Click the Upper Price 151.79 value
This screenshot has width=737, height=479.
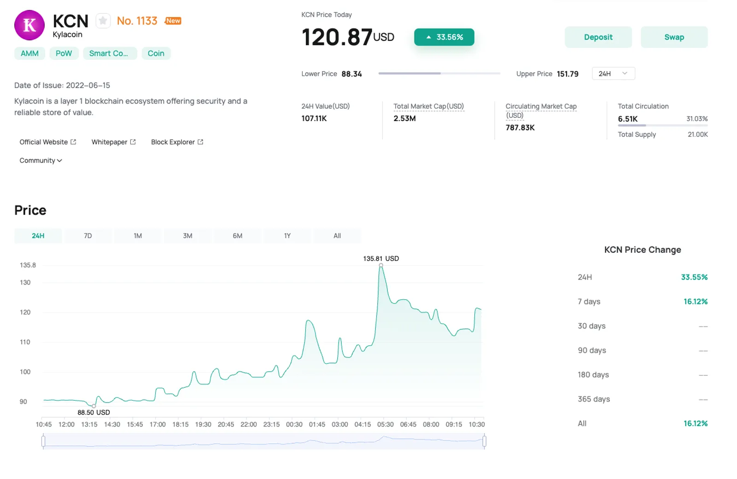(567, 74)
